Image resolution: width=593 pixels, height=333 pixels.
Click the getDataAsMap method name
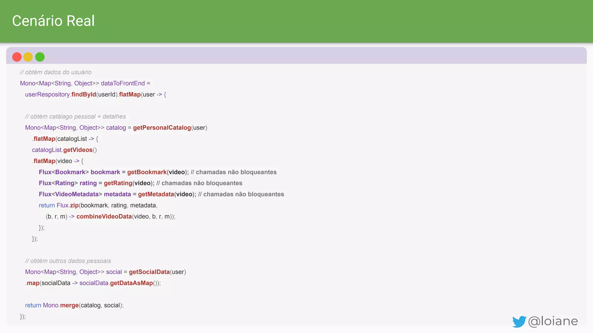131,283
